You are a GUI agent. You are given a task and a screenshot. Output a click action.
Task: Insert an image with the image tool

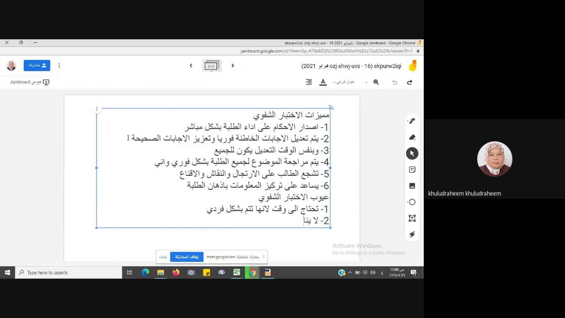pyautogui.click(x=412, y=186)
